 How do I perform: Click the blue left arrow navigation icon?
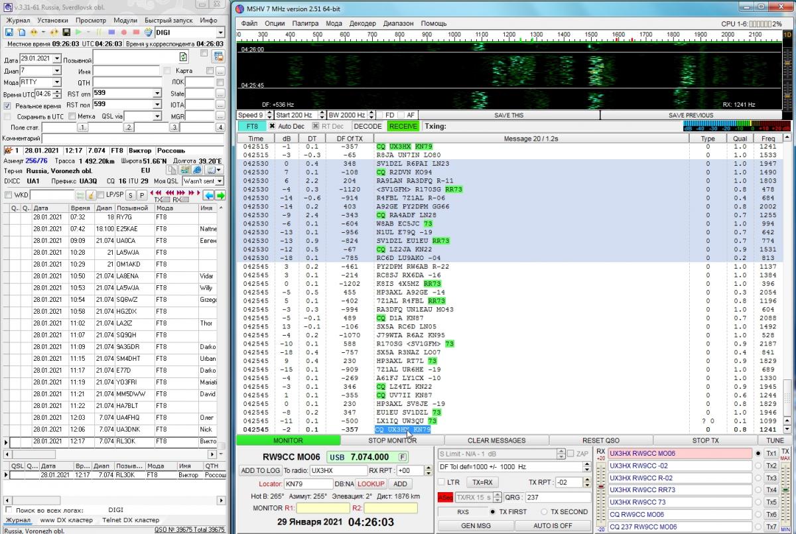point(208,195)
